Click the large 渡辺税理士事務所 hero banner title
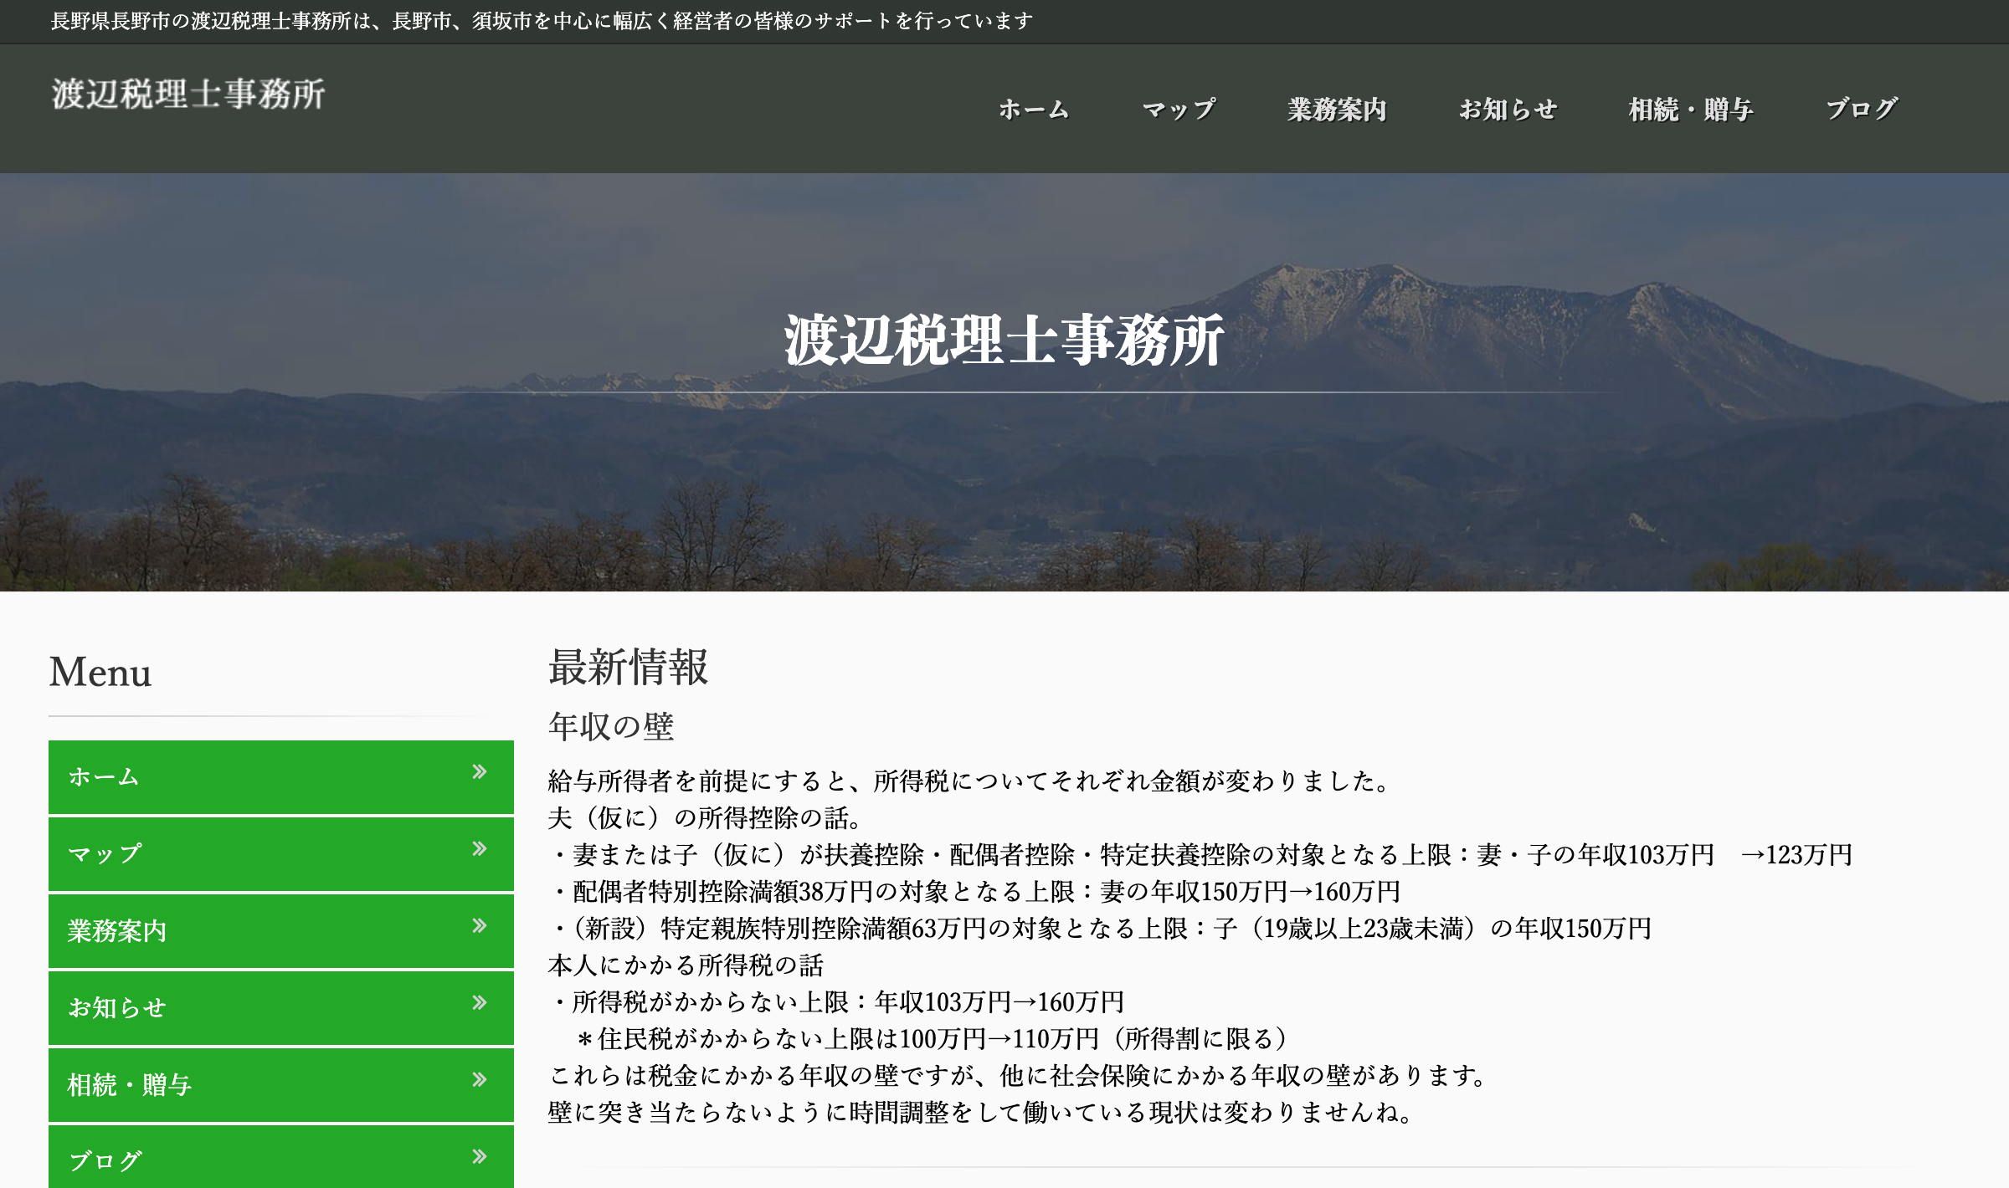This screenshot has width=2009, height=1188. (1004, 341)
